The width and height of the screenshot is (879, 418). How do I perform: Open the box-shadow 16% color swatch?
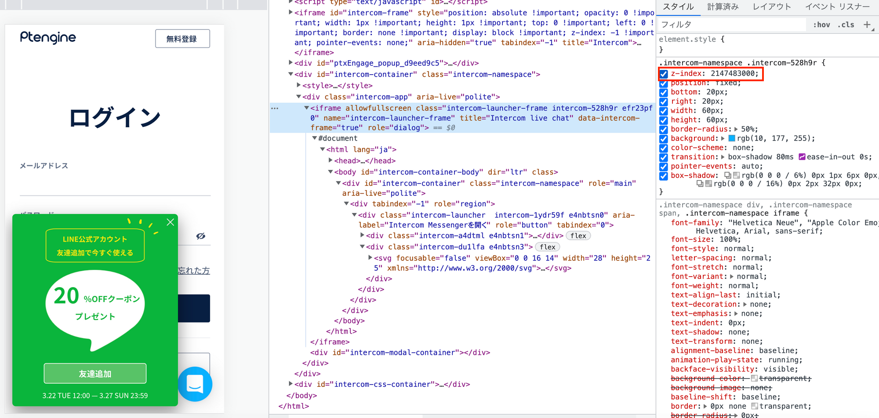tap(708, 184)
